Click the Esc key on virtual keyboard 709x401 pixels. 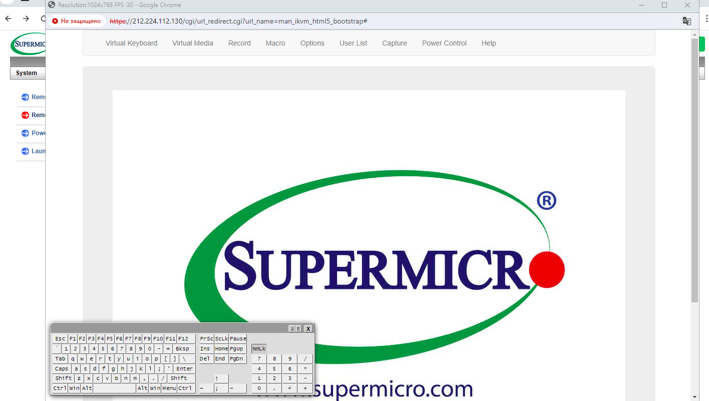60,339
